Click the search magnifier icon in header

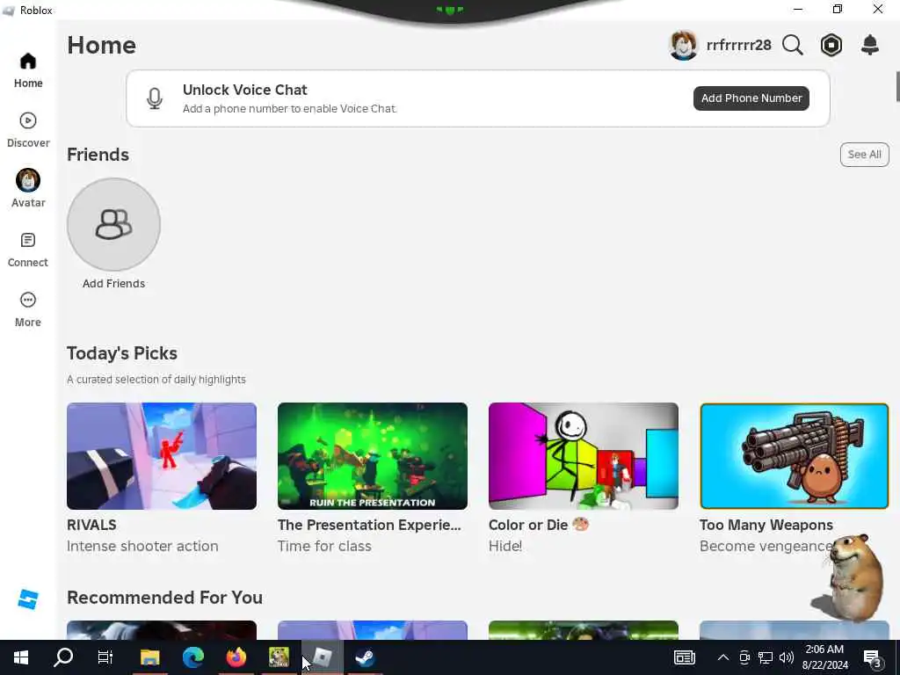pyautogui.click(x=793, y=45)
